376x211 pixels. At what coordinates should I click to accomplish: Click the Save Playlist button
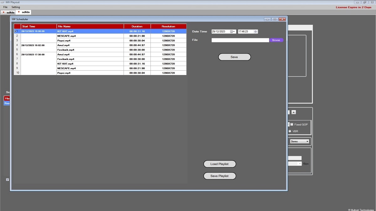(220, 176)
